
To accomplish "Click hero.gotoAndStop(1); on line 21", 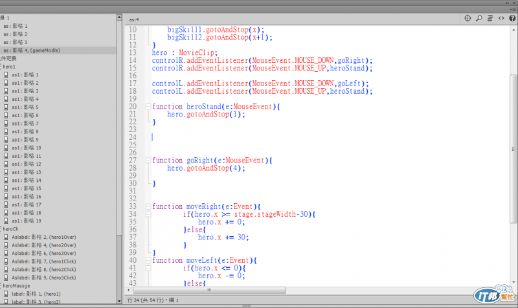I will (x=206, y=115).
